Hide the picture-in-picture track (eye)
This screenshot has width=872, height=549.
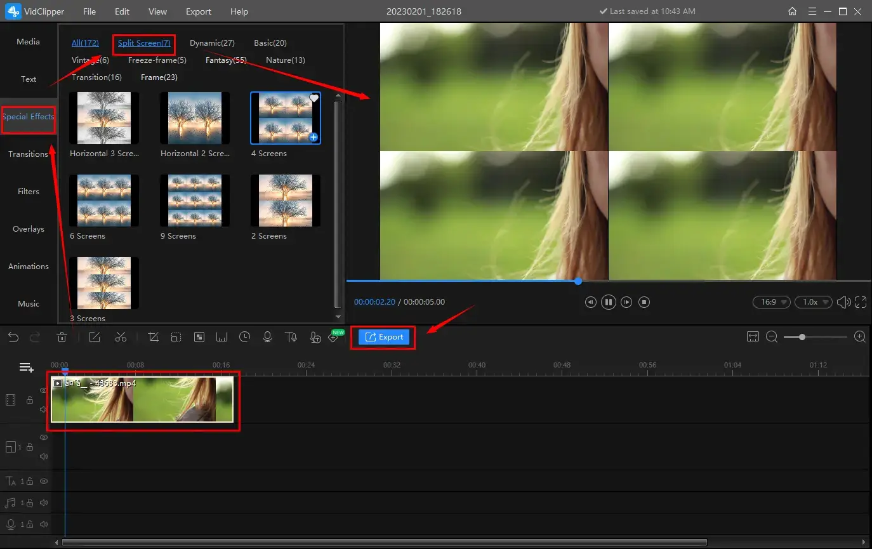point(44,437)
